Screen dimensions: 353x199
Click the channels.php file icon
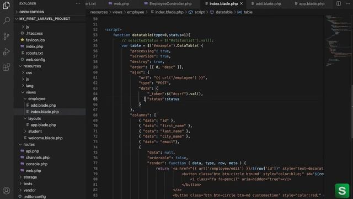pos(22,158)
